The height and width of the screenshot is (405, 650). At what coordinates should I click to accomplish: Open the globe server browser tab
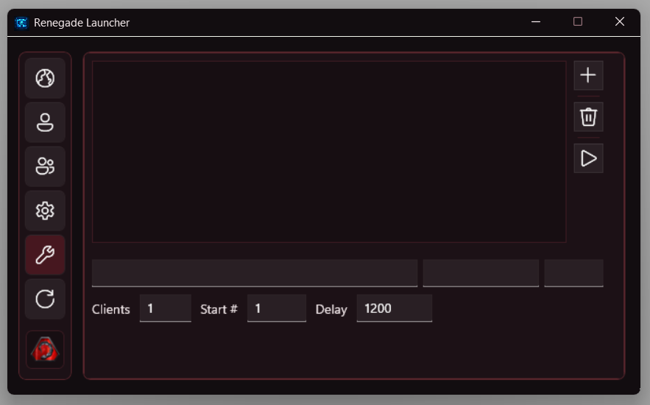[45, 78]
